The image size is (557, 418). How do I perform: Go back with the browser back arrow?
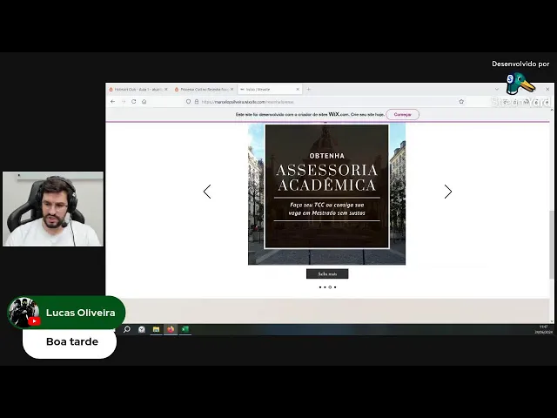click(112, 102)
